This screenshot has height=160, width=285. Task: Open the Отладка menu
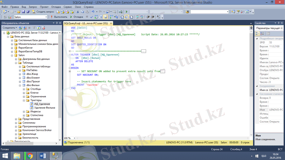56,7
